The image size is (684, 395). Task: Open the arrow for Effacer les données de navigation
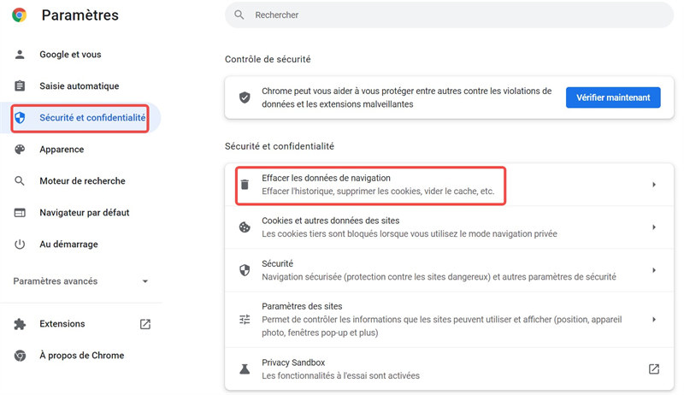coord(654,185)
